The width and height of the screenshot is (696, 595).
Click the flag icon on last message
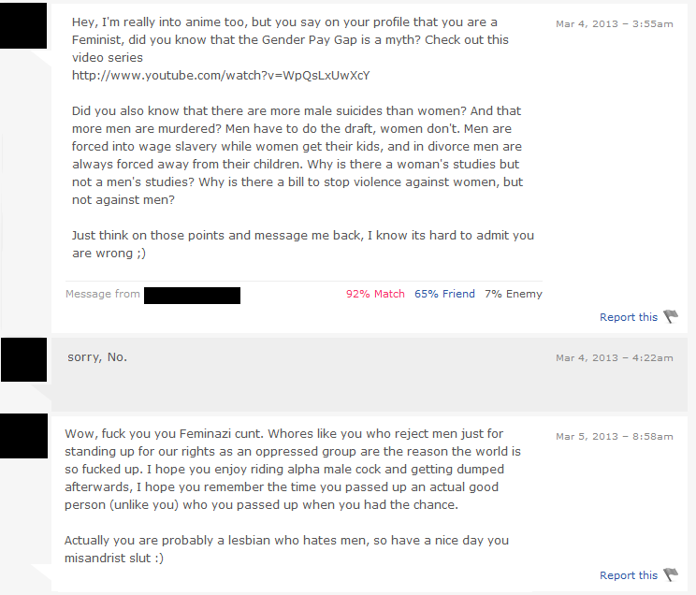(x=671, y=574)
